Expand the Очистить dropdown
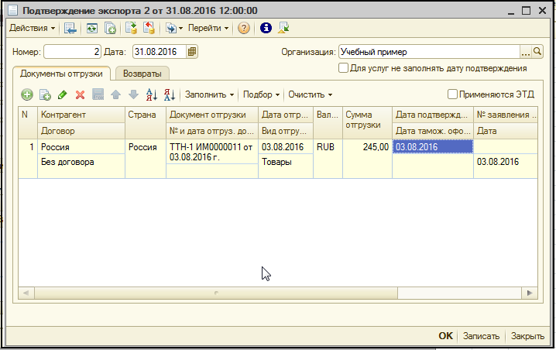Image resolution: width=556 pixels, height=350 pixels. (x=310, y=94)
